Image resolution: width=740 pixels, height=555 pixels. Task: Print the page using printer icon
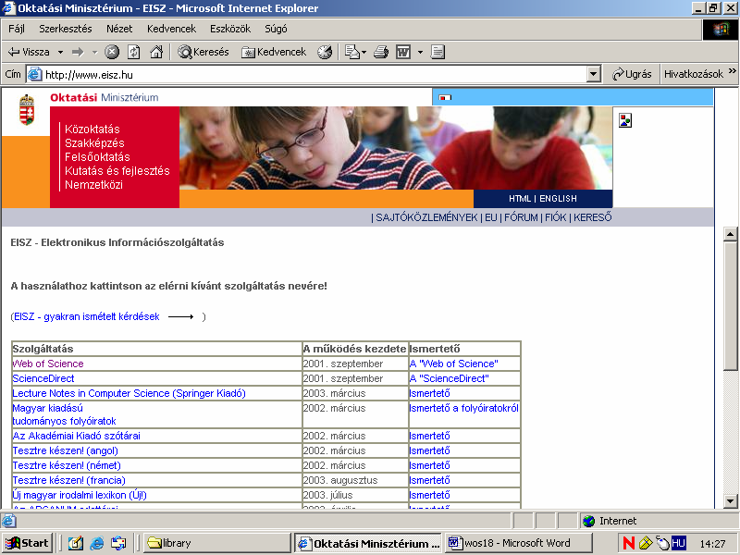coord(381,52)
